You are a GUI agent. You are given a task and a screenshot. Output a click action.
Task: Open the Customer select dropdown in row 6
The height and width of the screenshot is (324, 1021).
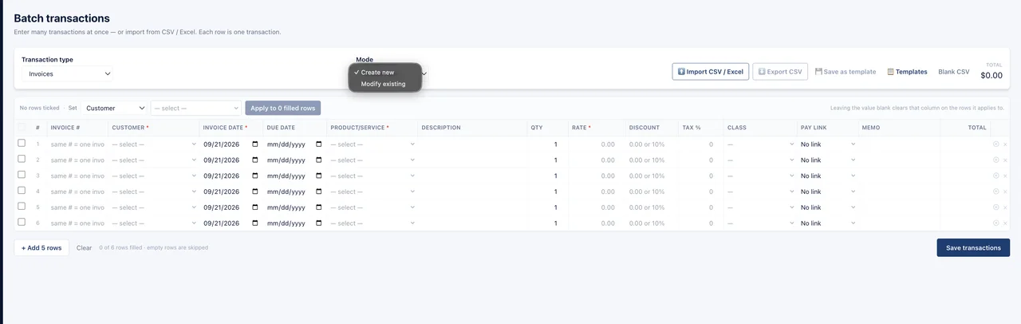pyautogui.click(x=154, y=223)
